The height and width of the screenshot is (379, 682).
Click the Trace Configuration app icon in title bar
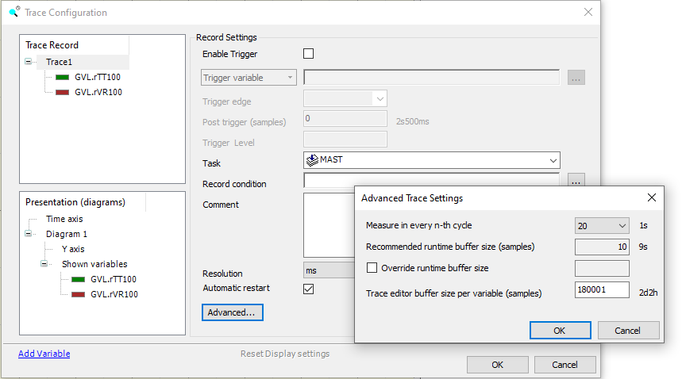click(x=13, y=12)
